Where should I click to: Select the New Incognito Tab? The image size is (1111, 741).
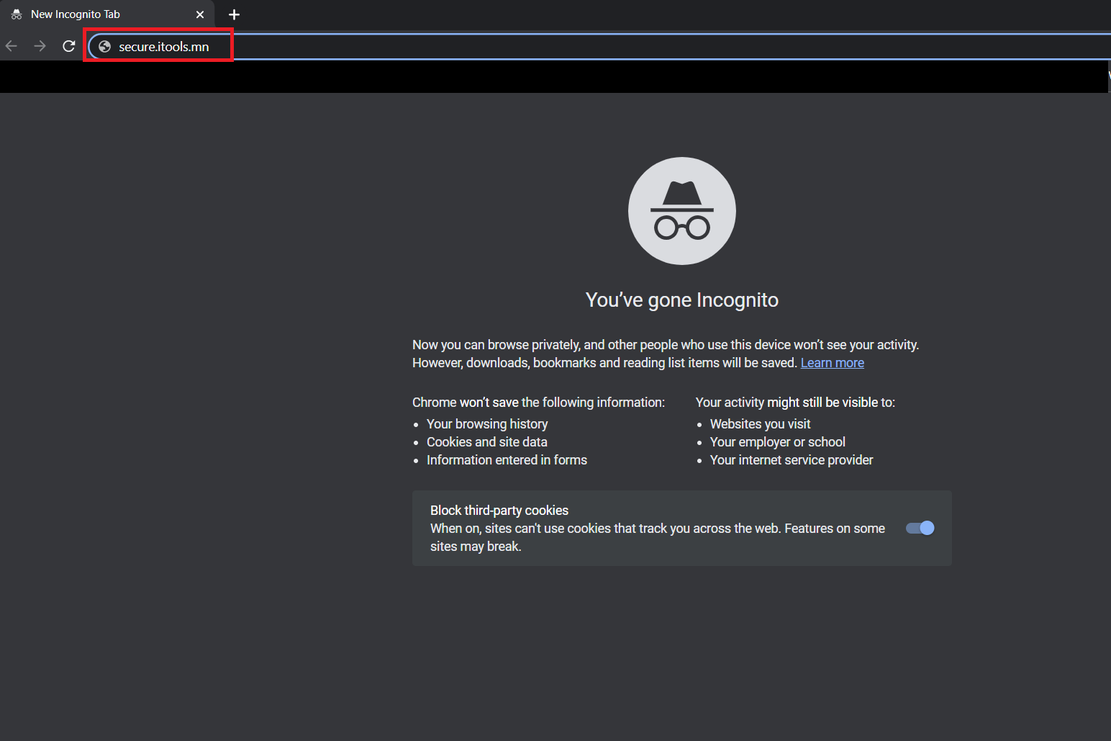(107, 14)
